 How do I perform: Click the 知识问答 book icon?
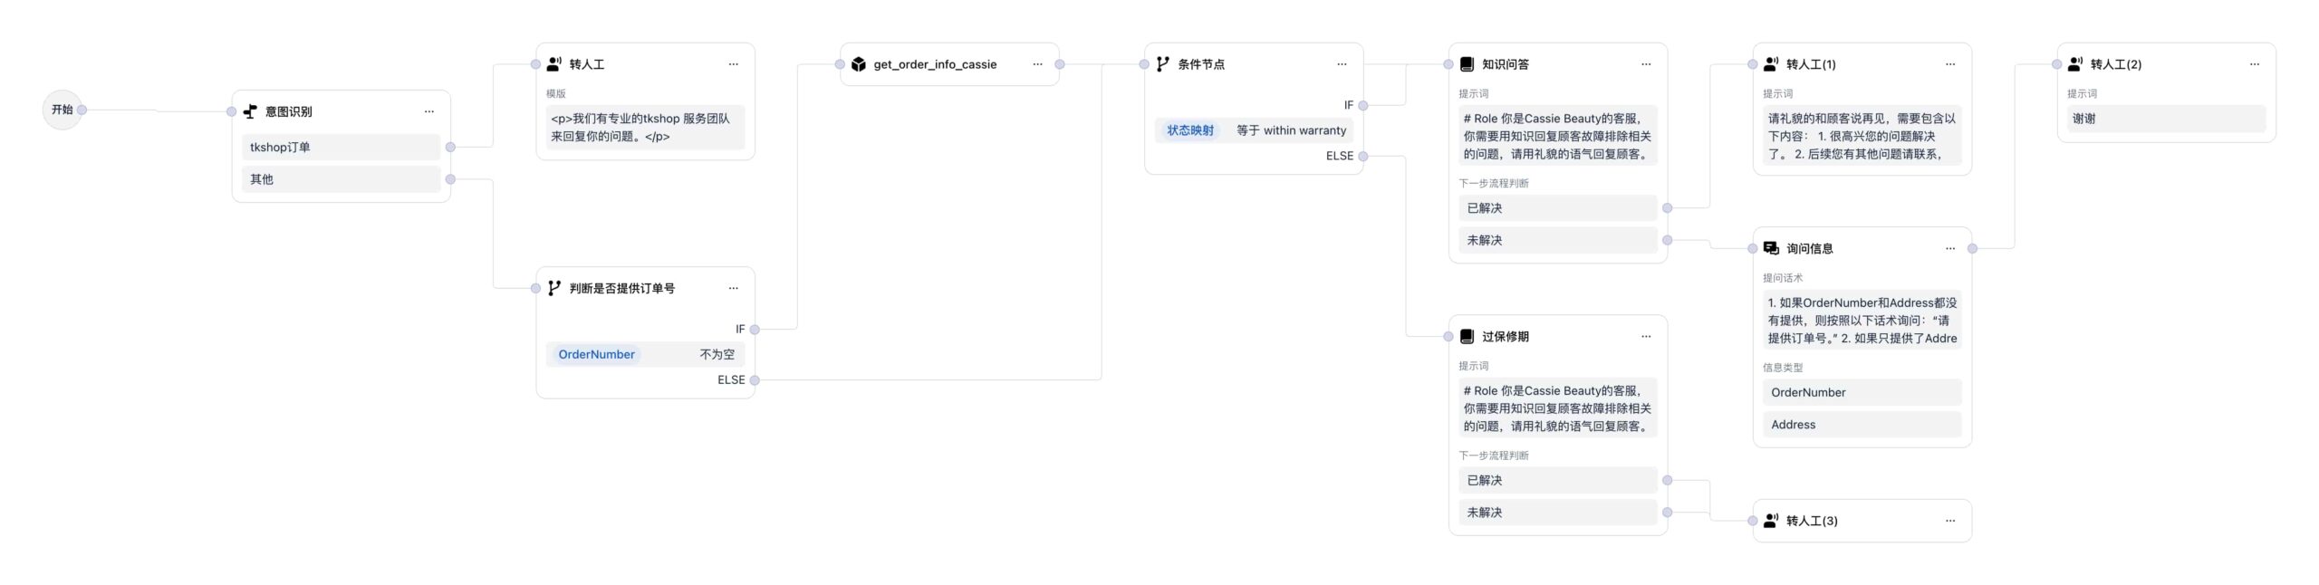pyautogui.click(x=1467, y=64)
